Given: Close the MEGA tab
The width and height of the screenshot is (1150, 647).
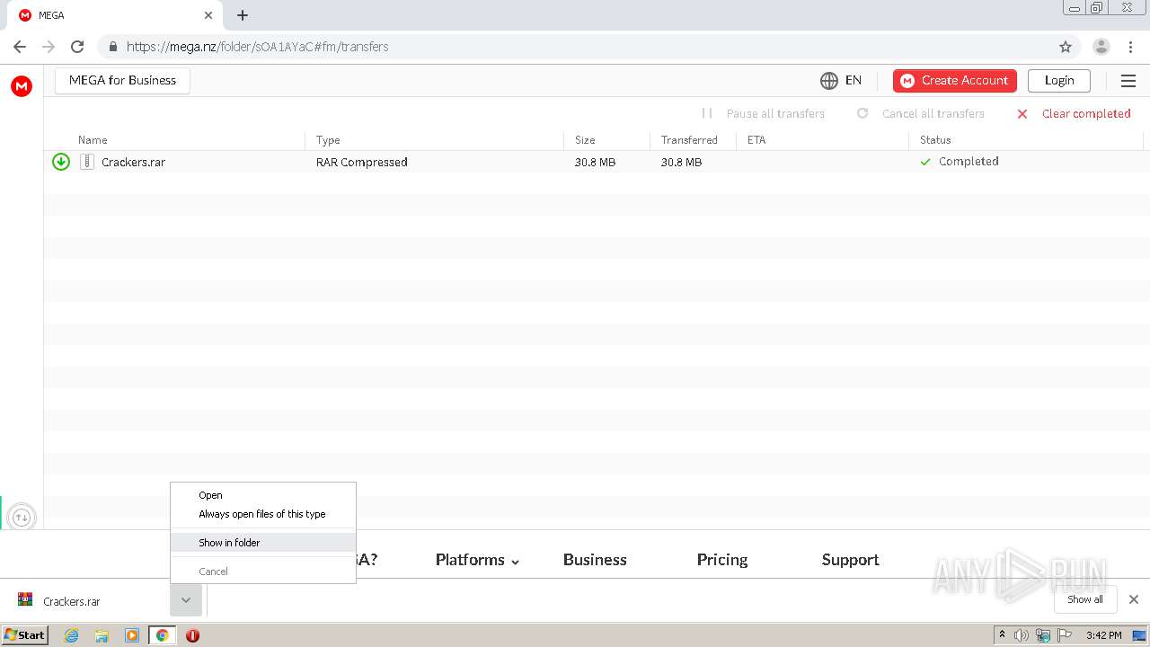Looking at the screenshot, I should [x=208, y=15].
